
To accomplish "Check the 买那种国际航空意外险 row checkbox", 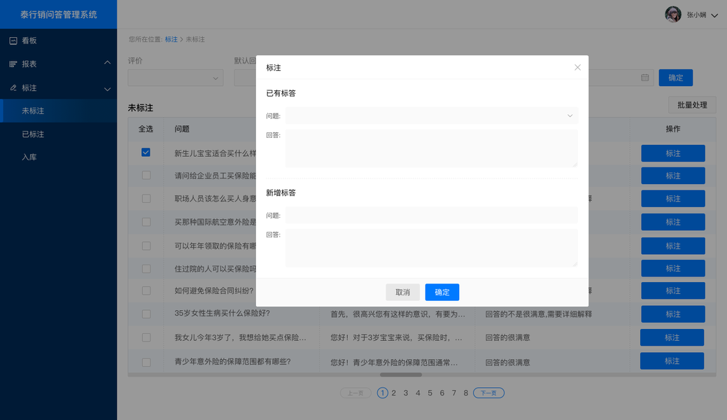I will coord(146,222).
